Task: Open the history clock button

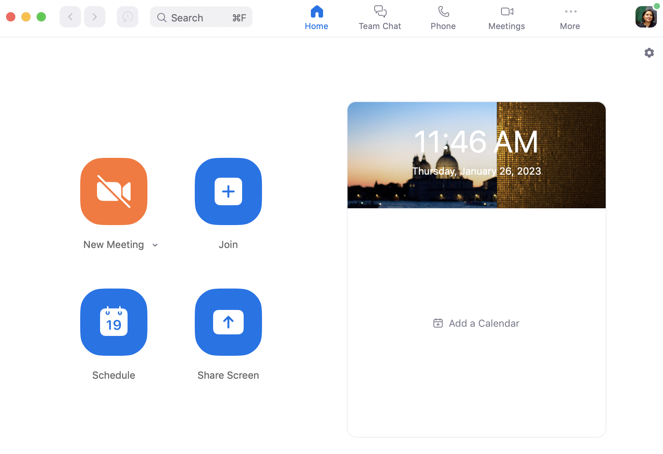Action: (x=128, y=17)
